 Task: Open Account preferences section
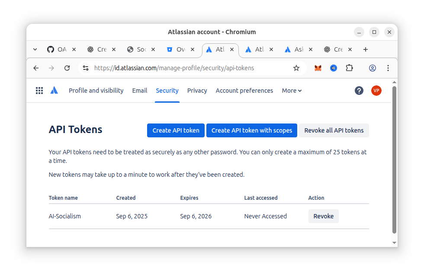pos(244,91)
